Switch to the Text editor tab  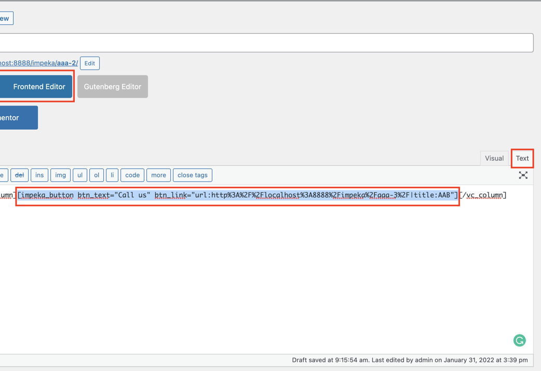coord(522,158)
